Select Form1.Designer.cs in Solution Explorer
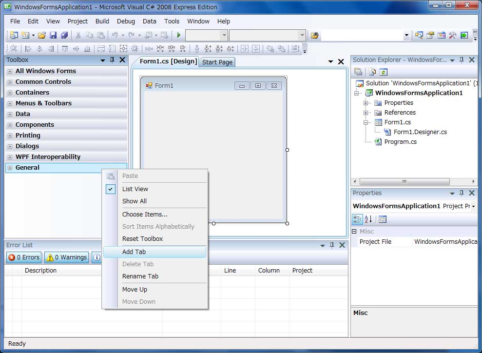This screenshot has width=482, height=353. (x=420, y=132)
